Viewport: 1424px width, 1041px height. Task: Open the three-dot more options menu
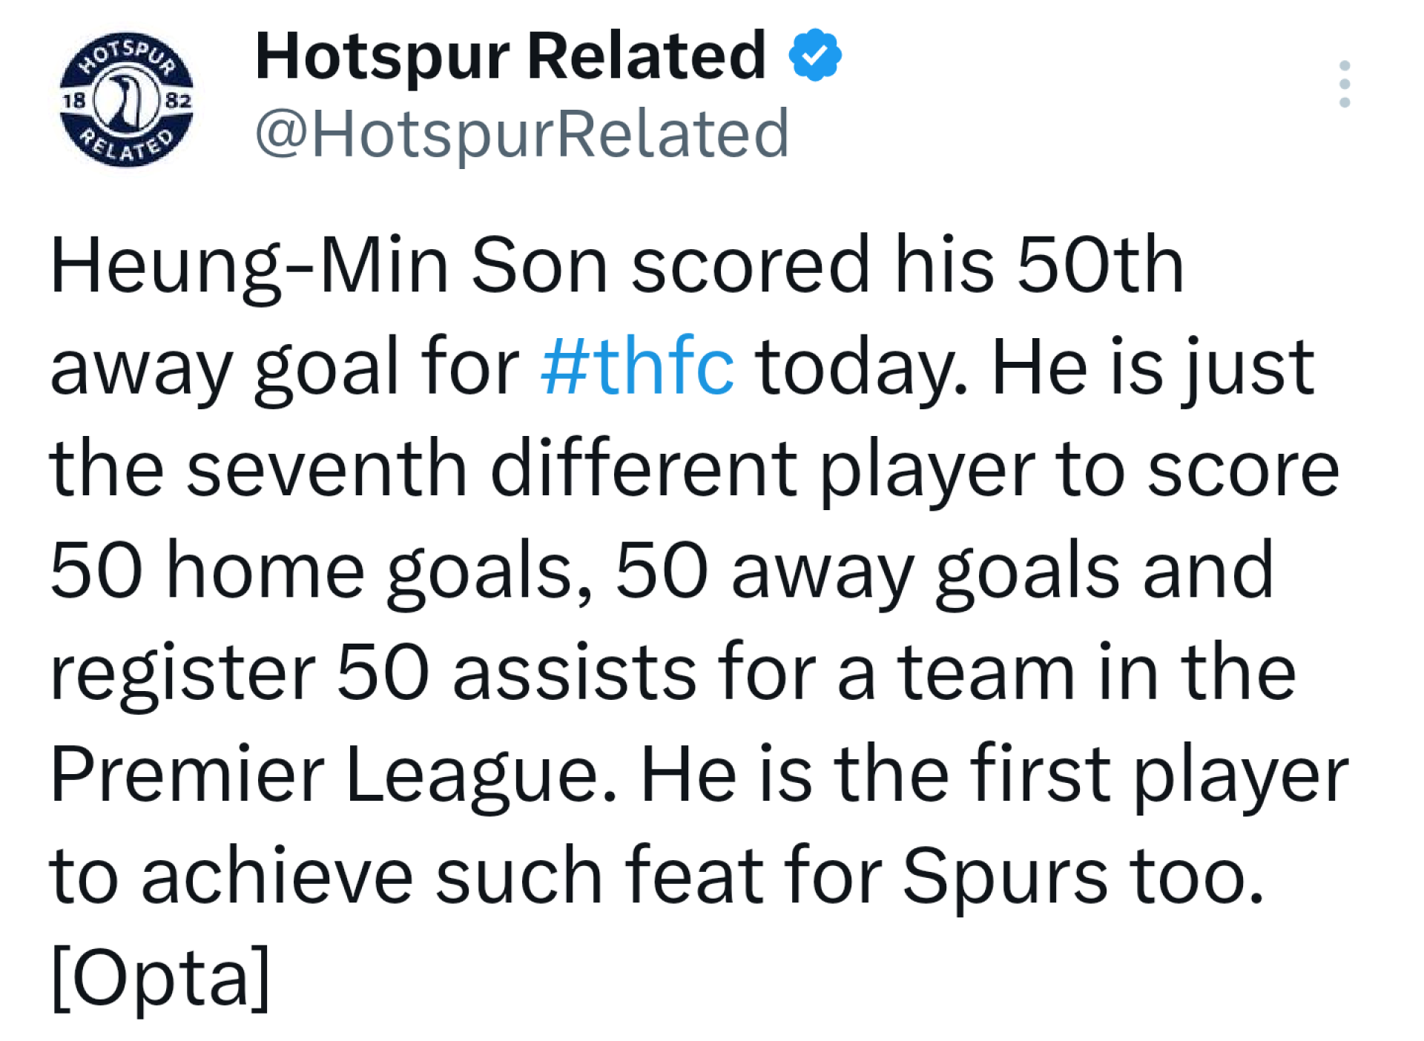click(x=1344, y=84)
